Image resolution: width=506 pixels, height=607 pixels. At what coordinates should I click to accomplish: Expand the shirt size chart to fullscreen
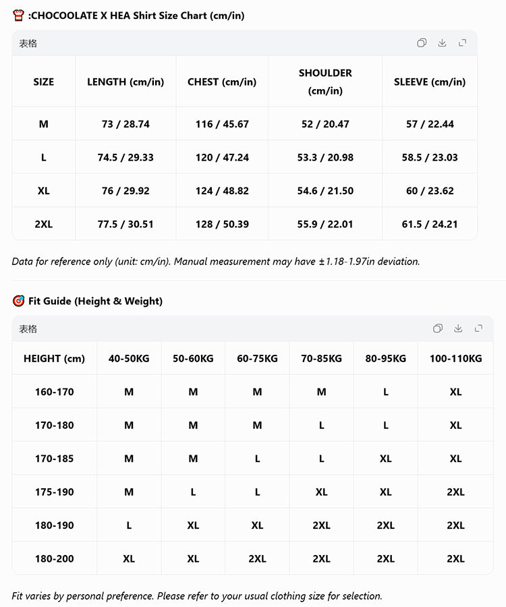coord(462,42)
